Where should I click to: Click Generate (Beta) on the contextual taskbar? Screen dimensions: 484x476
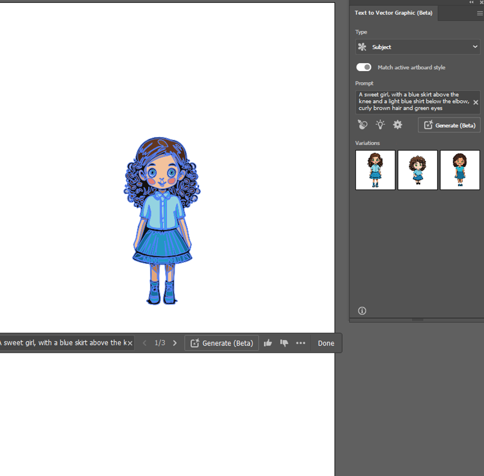pos(222,343)
